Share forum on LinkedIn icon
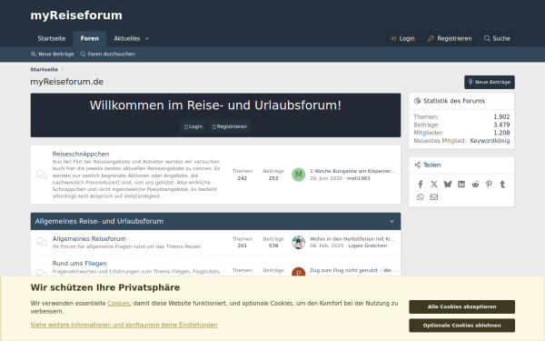The image size is (545, 341). coord(461,184)
